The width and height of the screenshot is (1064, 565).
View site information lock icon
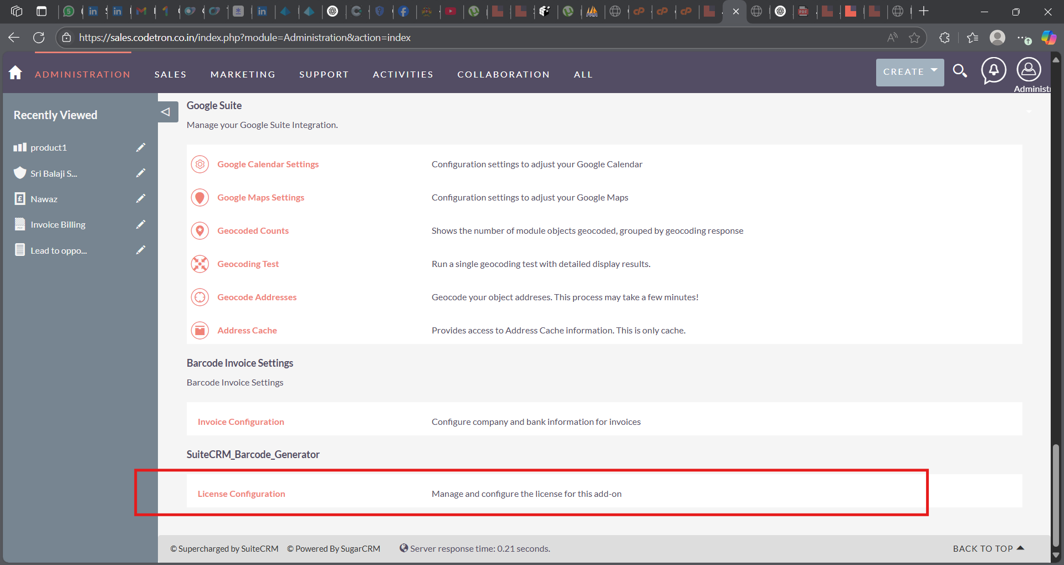coord(66,38)
